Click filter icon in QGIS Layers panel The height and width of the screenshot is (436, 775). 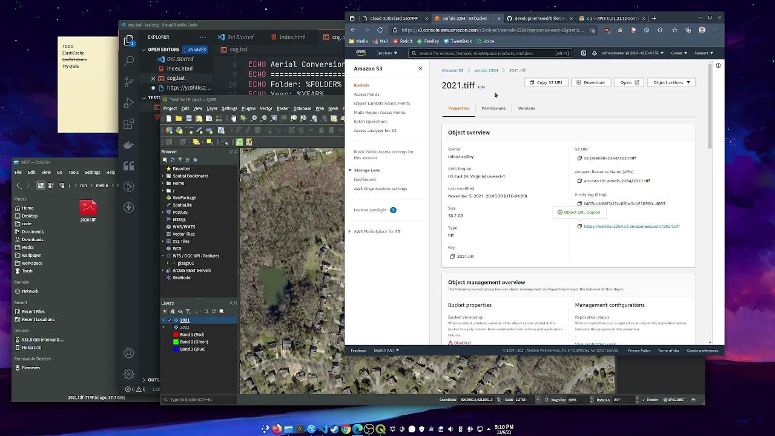[187, 311]
